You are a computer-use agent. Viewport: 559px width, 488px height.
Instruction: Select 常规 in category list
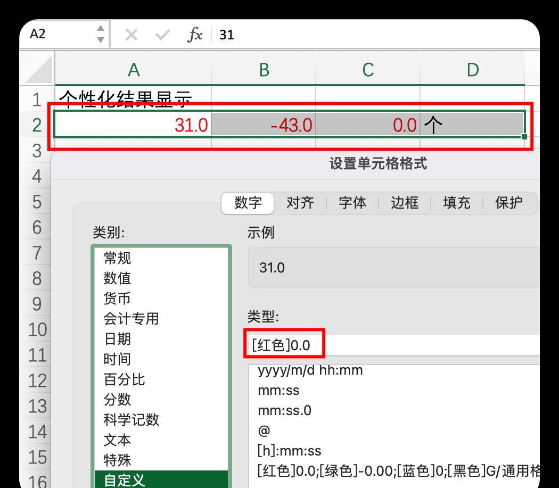coord(161,258)
